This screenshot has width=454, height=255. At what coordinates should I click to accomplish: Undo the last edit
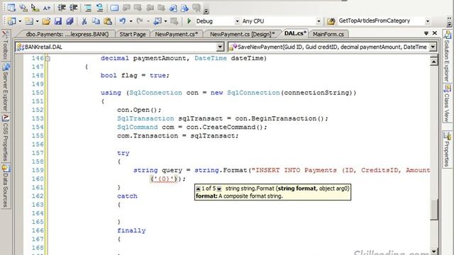tap(123, 21)
